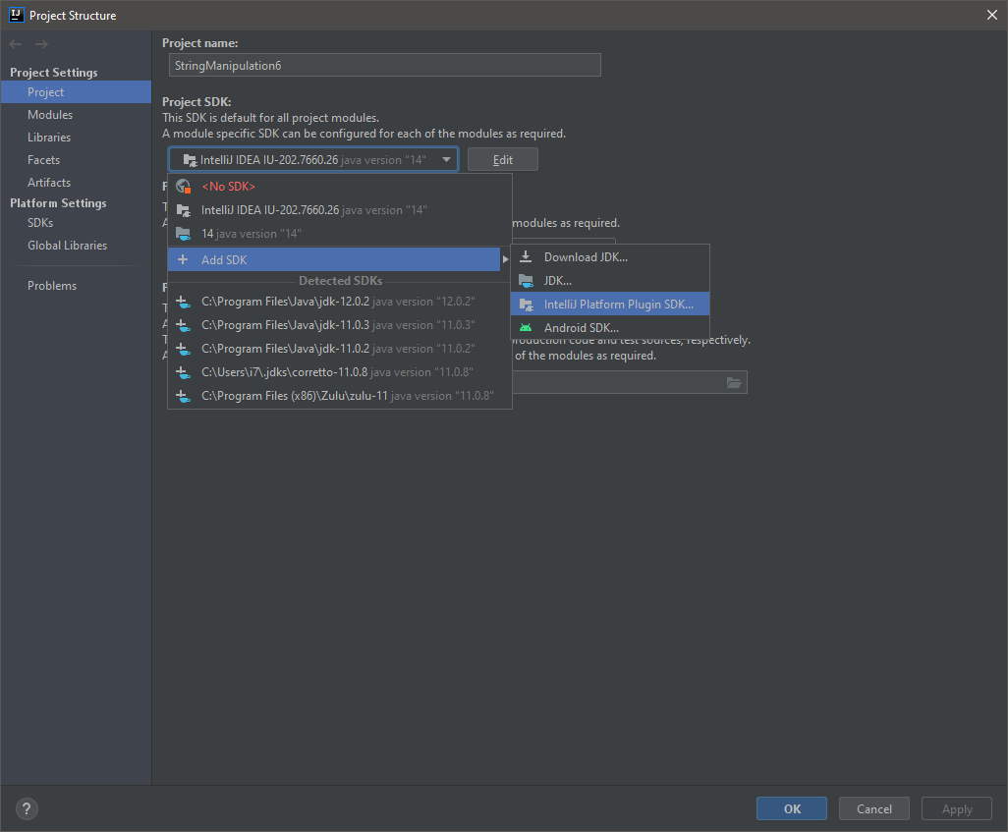The height and width of the screenshot is (832, 1008).
Task: Select IntelliJ IDEA IU-202.7660.26 in the dropdown list
Action: (x=339, y=210)
